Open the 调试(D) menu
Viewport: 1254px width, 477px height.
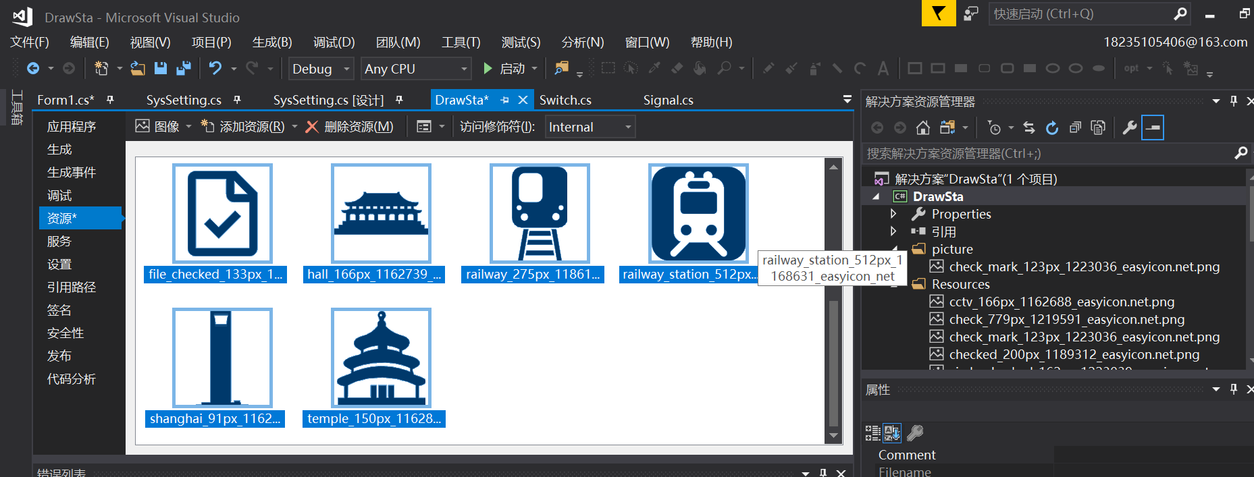point(334,42)
